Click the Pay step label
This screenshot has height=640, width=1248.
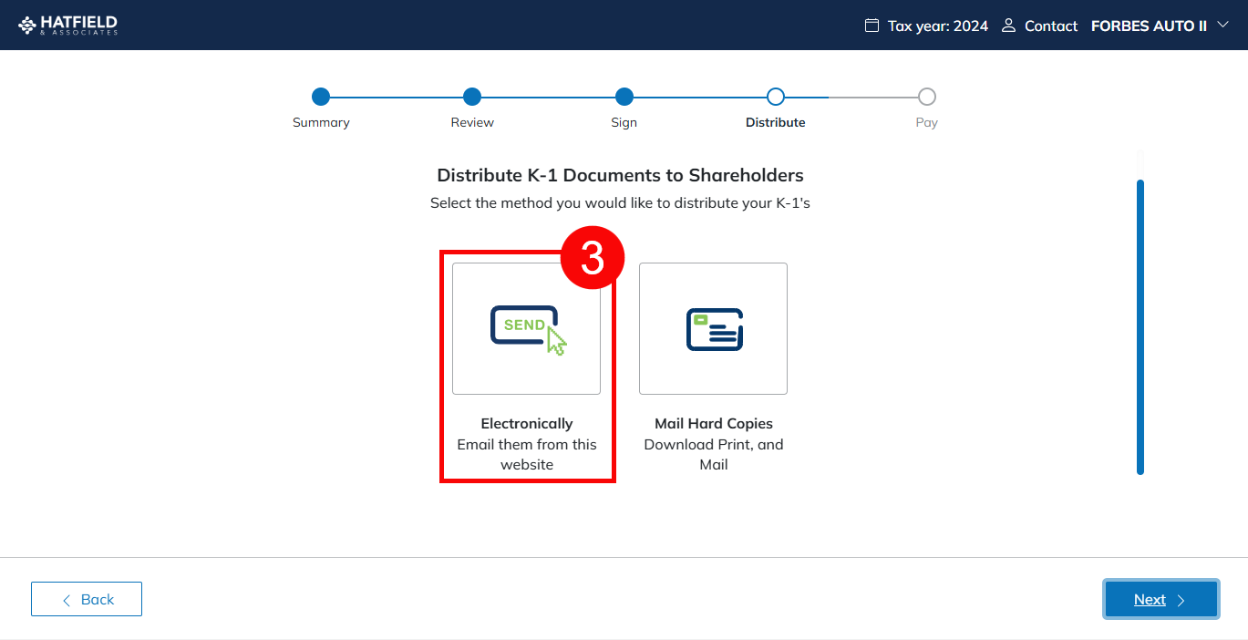click(x=926, y=122)
